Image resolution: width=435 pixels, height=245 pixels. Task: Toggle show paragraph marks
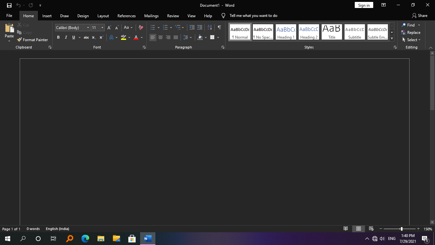click(x=219, y=28)
